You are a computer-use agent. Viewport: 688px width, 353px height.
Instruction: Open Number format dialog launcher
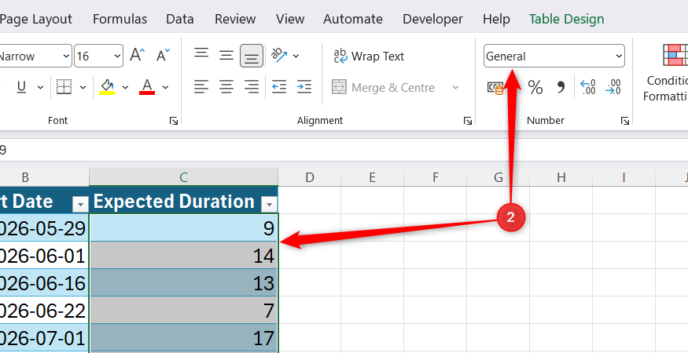[625, 121]
